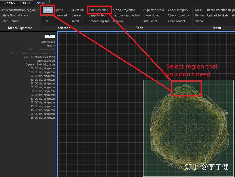Select the Lasso selection tool
The width and height of the screenshot is (235, 177).
[x=47, y=10]
